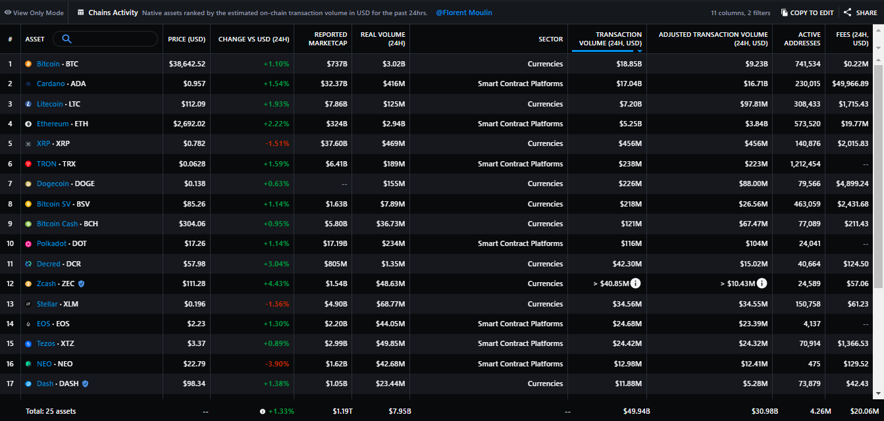This screenshot has width=884, height=421.
Task: Click Dogecoin real volume $155M cell
Action: tap(394, 184)
